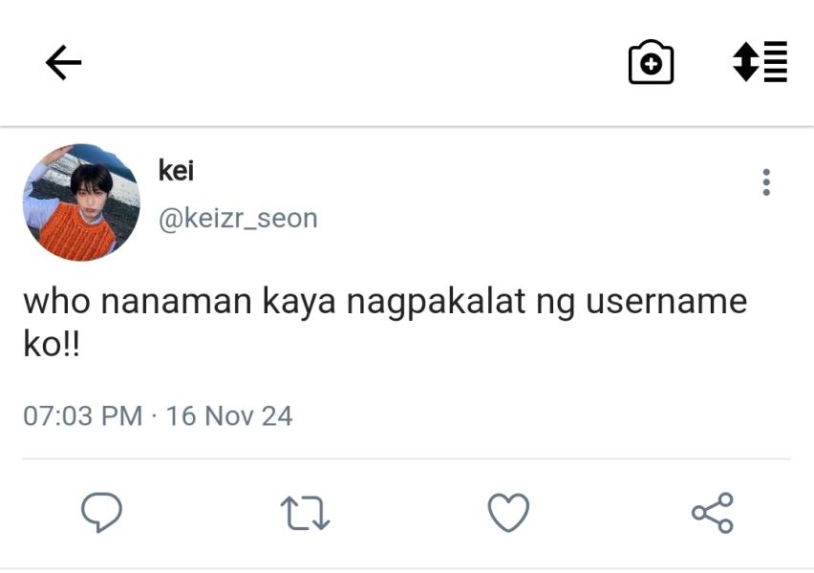The image size is (814, 573).
Task: Click the 07:03 PM time
Action: pyautogui.click(x=82, y=416)
